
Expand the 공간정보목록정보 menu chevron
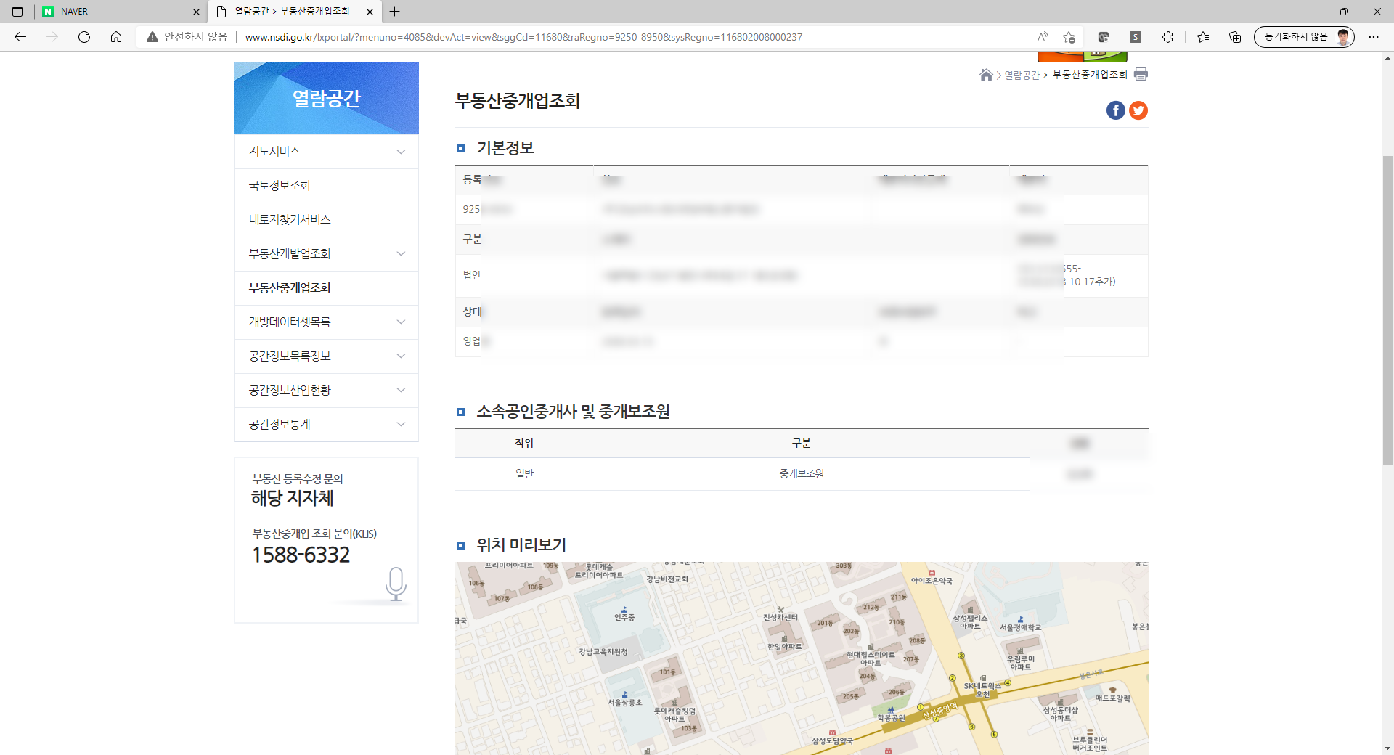pos(401,356)
